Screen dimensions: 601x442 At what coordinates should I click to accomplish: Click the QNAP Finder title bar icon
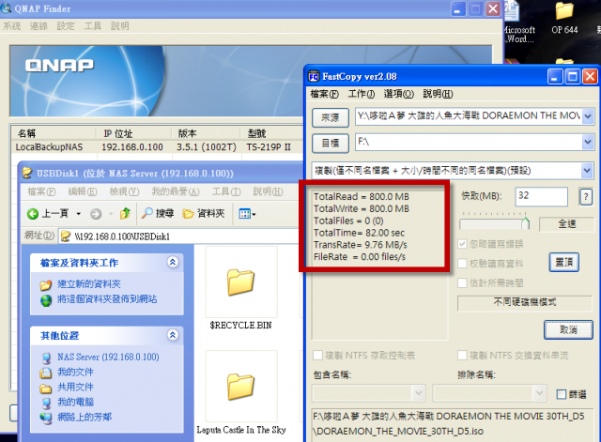point(6,8)
